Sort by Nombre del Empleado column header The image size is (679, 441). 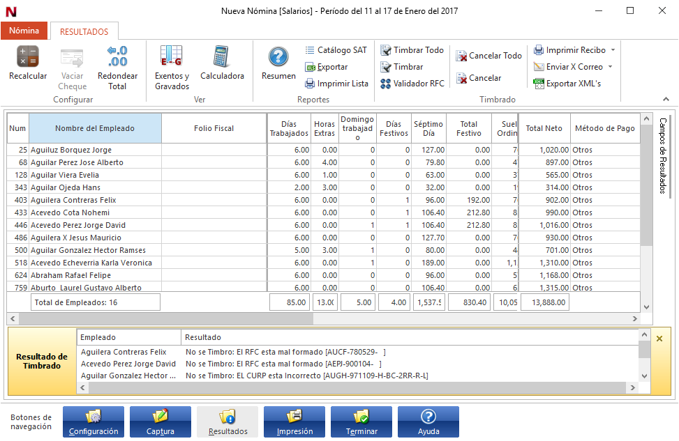[95, 128]
